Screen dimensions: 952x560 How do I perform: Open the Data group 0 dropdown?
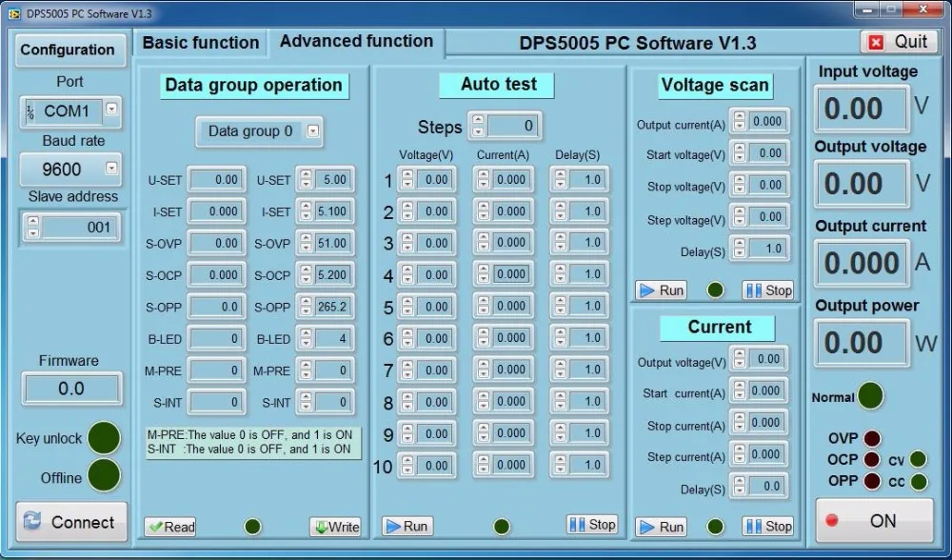312,131
